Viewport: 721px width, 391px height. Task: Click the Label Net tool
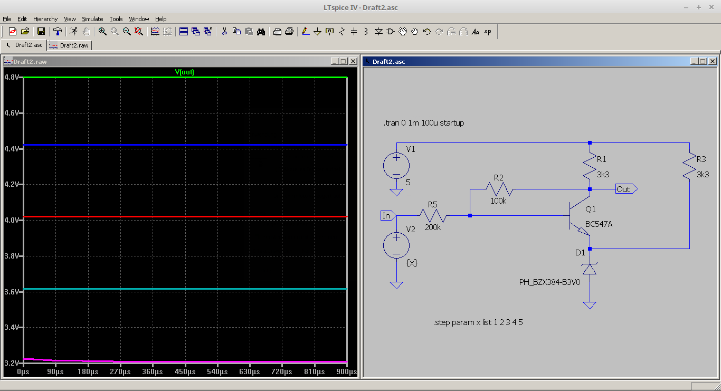[330, 32]
